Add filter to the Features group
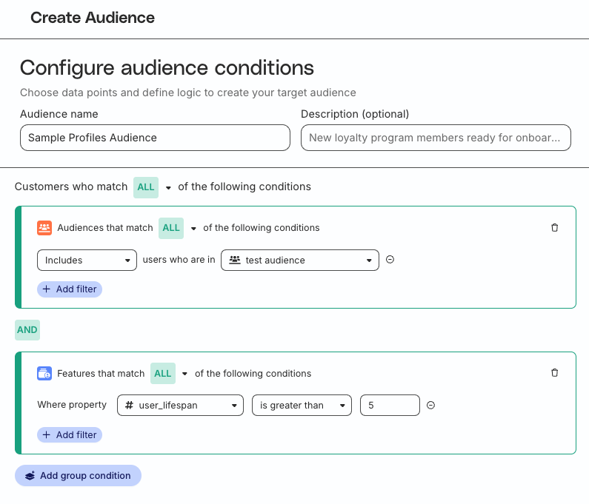 pos(70,435)
